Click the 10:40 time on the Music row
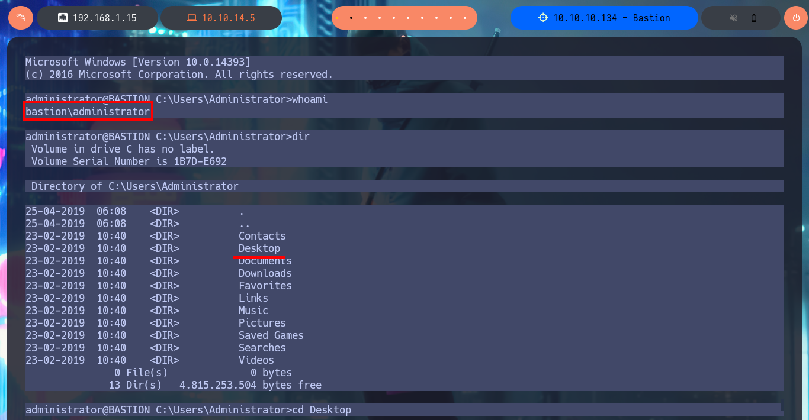This screenshot has width=809, height=420. [x=111, y=311]
